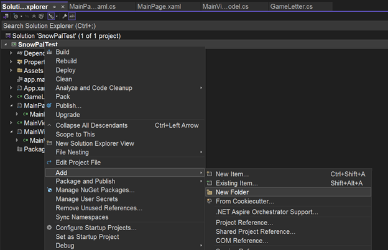Select the Add menu entry
Viewport: 388px width, 250px height.
(x=125, y=172)
